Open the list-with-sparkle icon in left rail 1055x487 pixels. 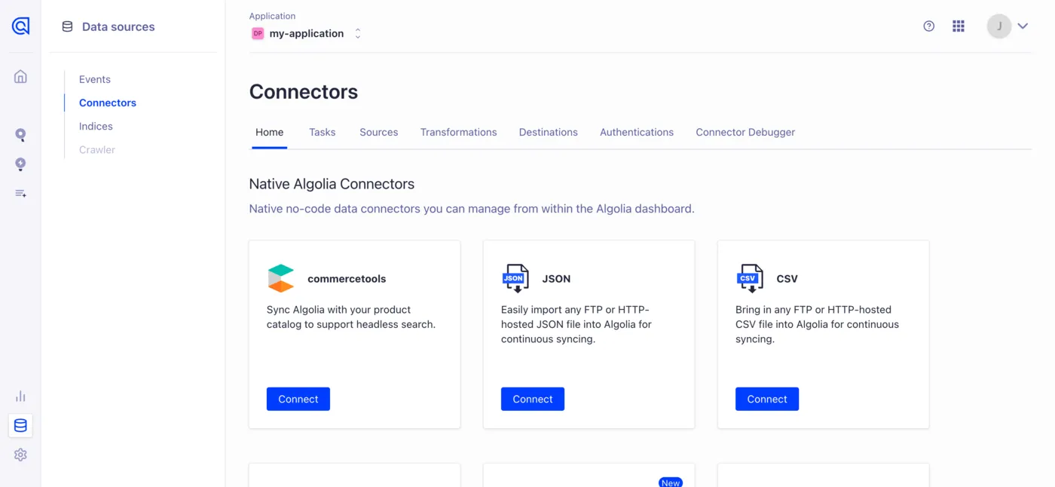pos(20,194)
